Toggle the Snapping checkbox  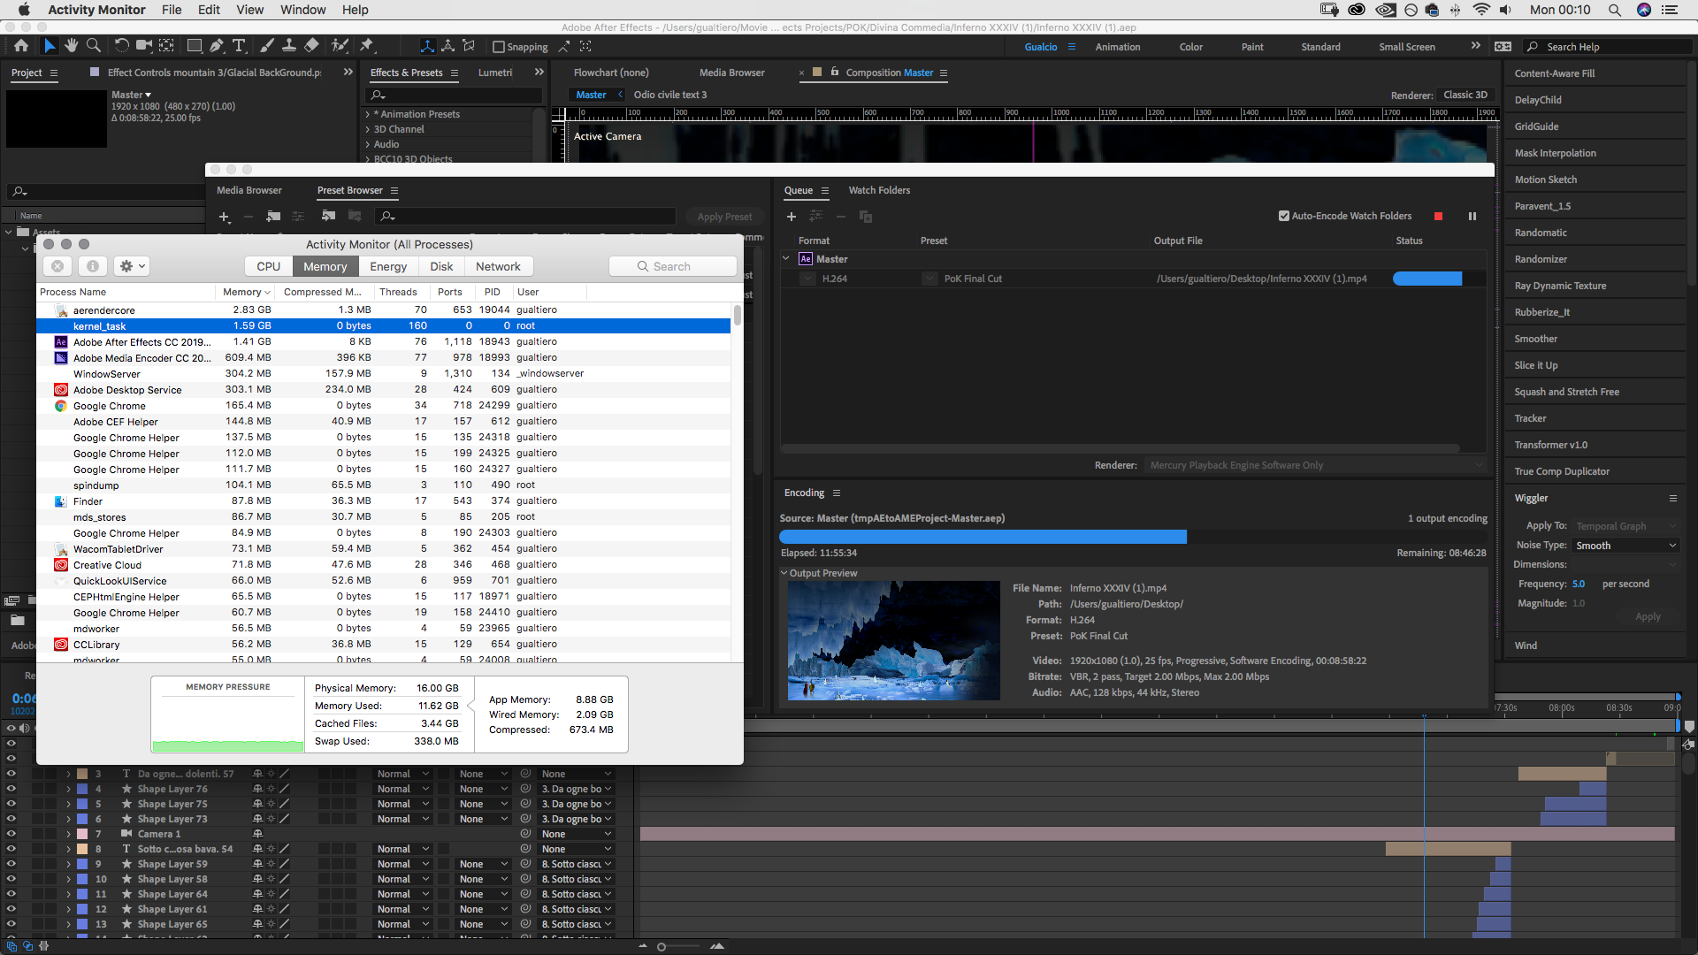[x=499, y=47]
